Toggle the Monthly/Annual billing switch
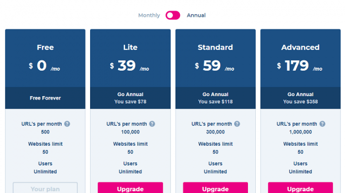345x193 pixels. coord(173,15)
